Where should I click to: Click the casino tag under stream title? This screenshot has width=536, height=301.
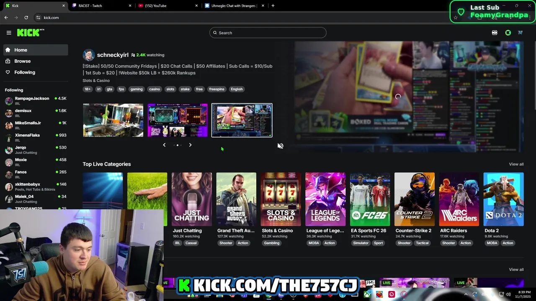pos(155,89)
